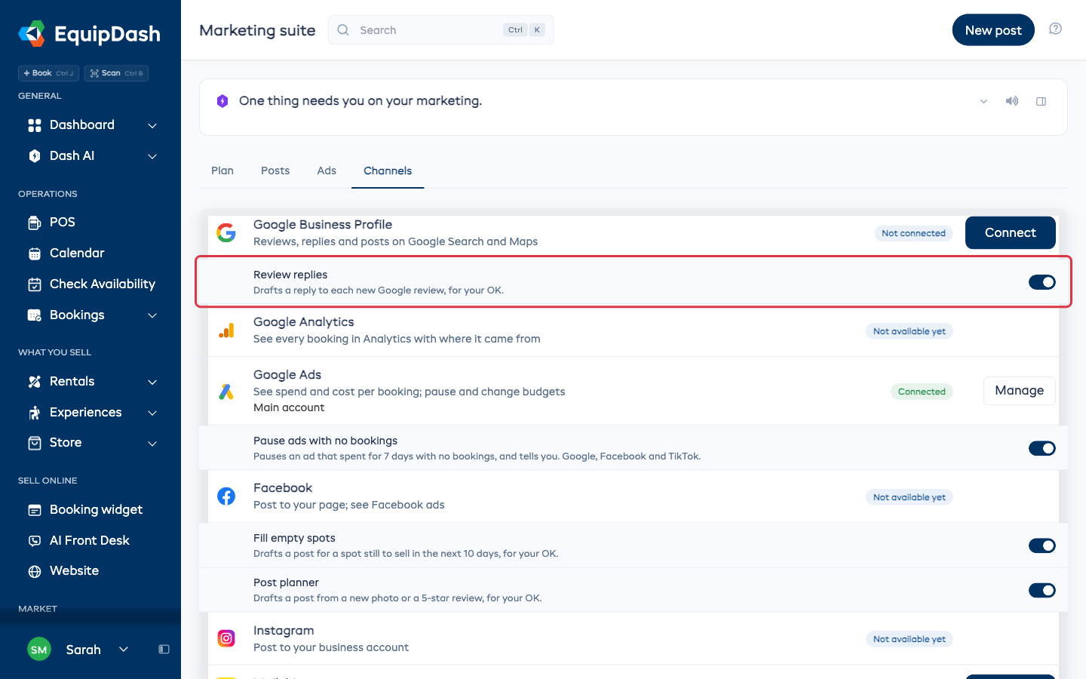1086x679 pixels.
Task: Click the Google Business Profile logo
Action: [226, 232]
